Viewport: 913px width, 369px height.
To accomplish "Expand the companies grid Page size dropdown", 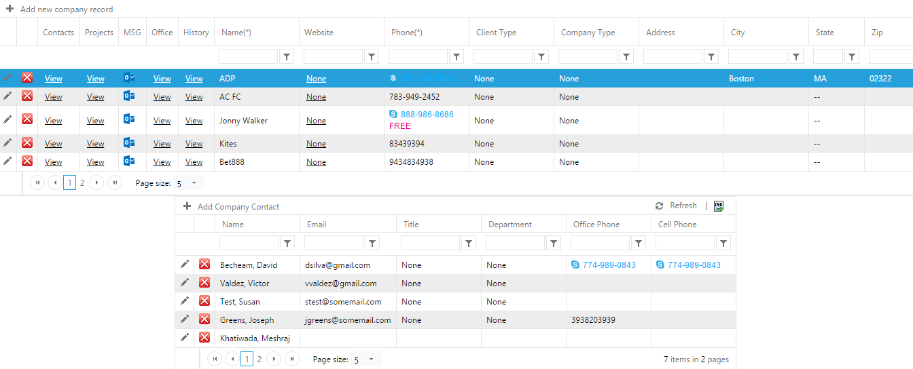I will pyautogui.click(x=194, y=183).
